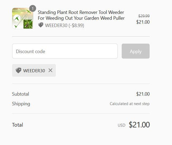This screenshot has width=172, height=145.
Task: Click the quantity badge showing 1
Action: click(x=33, y=9)
